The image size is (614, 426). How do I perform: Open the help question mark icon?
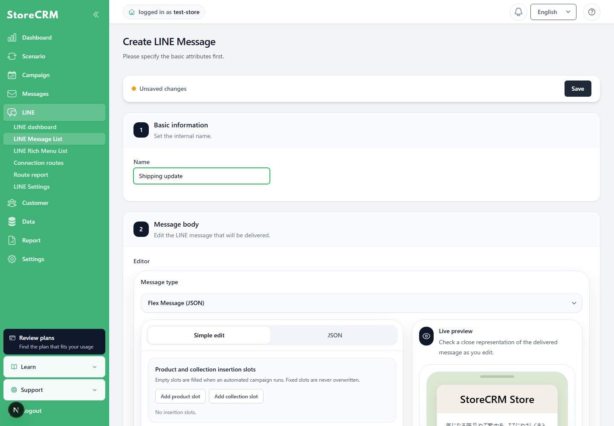click(x=592, y=12)
